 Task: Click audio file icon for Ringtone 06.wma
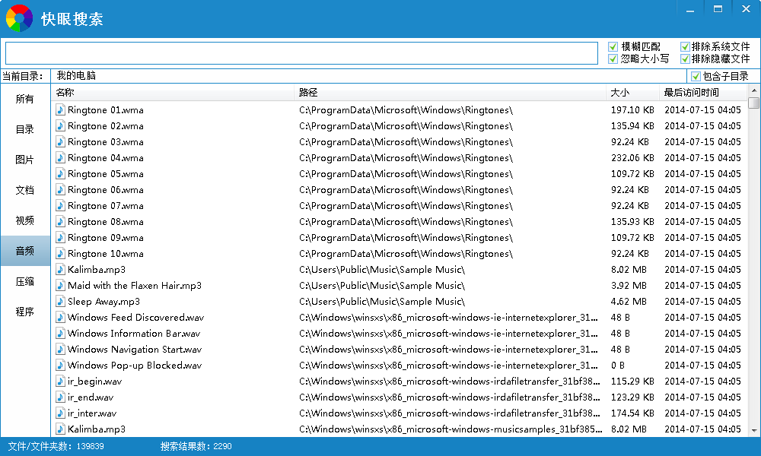click(60, 189)
